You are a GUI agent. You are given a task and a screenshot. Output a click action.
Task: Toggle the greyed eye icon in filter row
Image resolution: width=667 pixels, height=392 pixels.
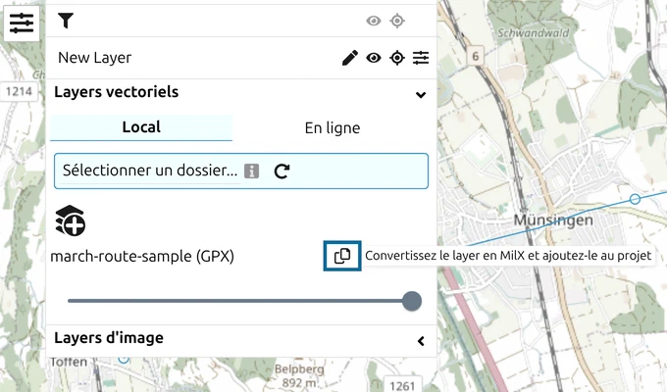pos(374,21)
